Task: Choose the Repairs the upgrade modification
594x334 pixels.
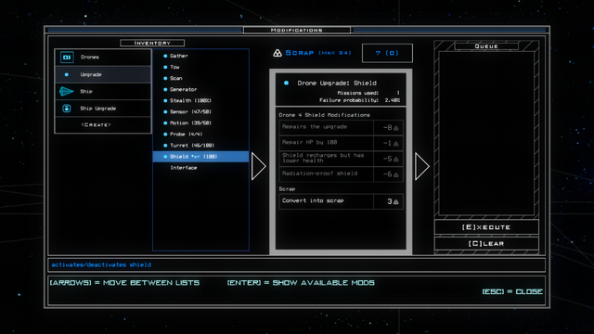Action: point(341,128)
